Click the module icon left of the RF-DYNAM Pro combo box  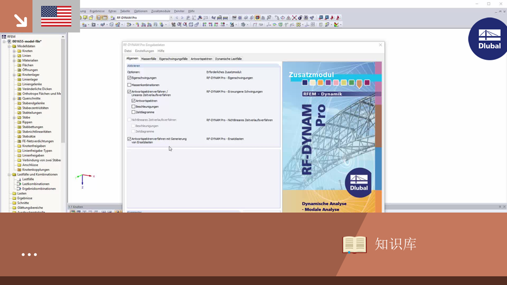(112, 18)
